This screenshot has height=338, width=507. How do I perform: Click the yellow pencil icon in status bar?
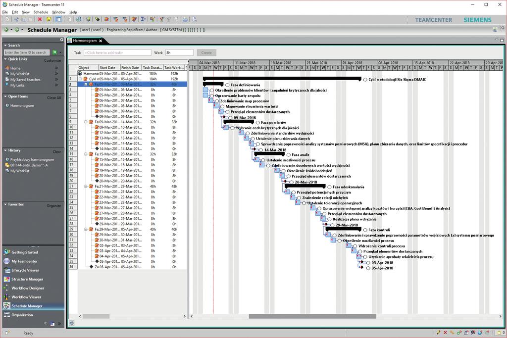click(439, 333)
